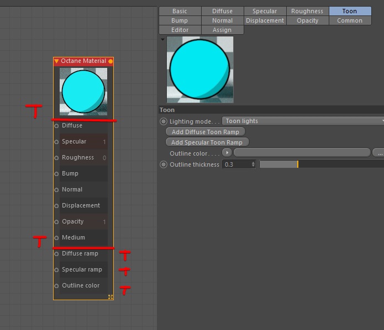The width and height of the screenshot is (384, 330).
Task: Select the Bump row in the node
Action: point(83,174)
